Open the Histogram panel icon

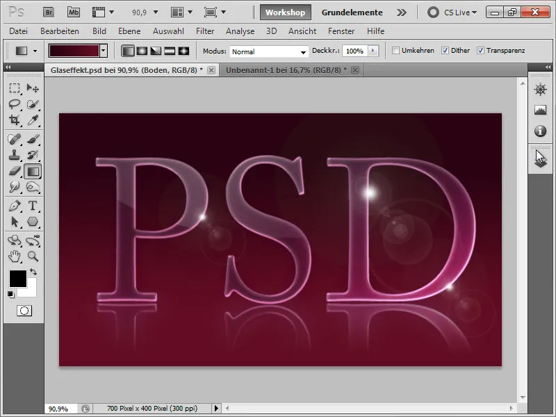pyautogui.click(x=540, y=111)
